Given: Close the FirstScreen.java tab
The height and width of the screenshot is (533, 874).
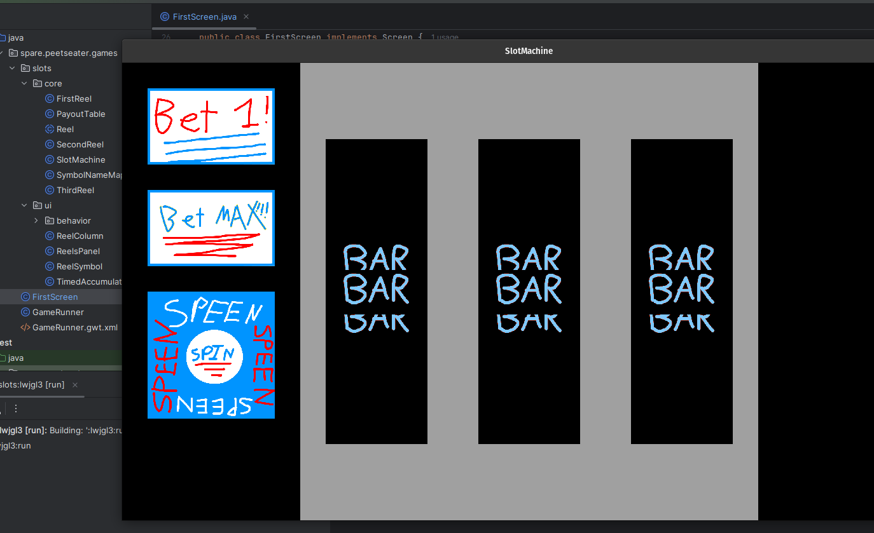Looking at the screenshot, I should click(x=246, y=17).
